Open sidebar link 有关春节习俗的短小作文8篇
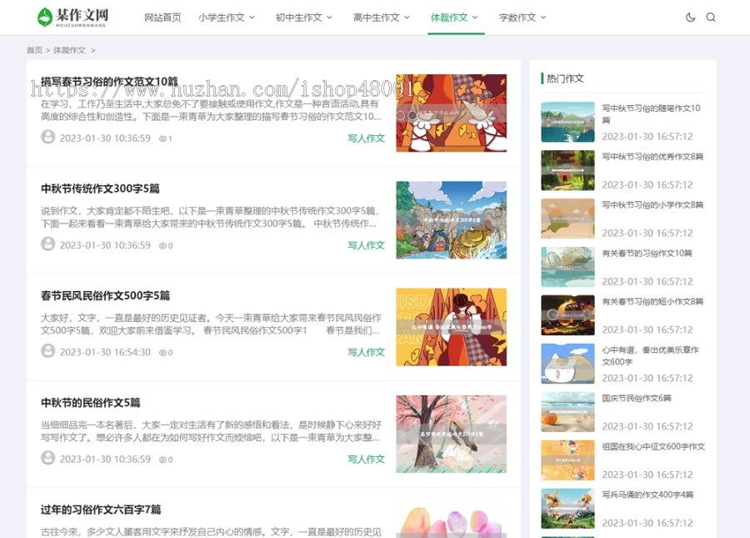This screenshot has width=750, height=538. point(652,302)
